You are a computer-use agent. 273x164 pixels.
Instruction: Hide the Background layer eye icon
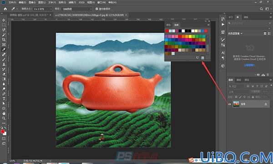click(x=230, y=104)
